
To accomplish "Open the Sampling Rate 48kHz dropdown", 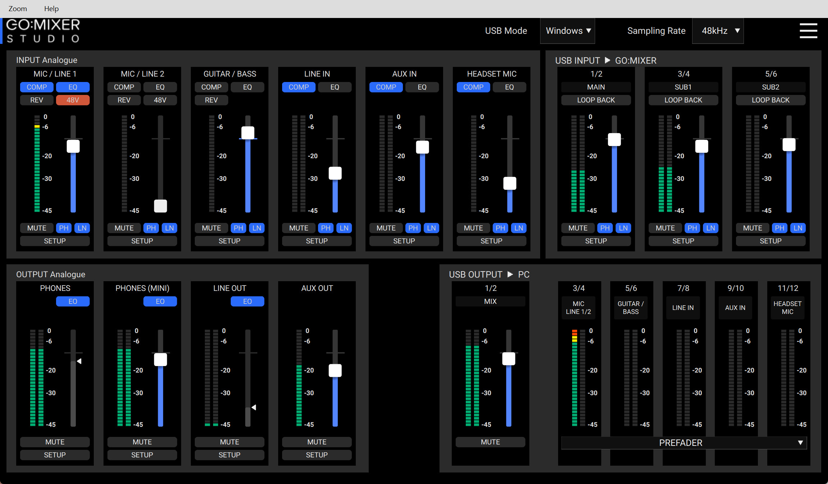I will pyautogui.click(x=718, y=31).
